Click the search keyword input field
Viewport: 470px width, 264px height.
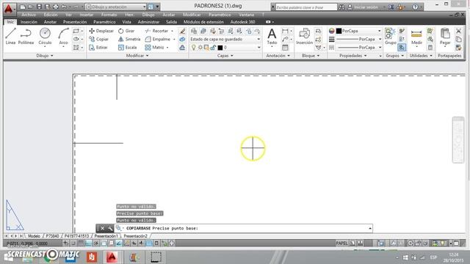pyautogui.click(x=306, y=7)
